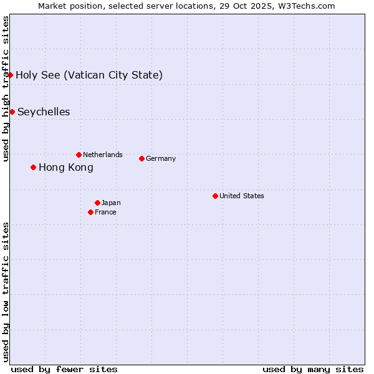
Task: Click the 'United States' text label
Action: (x=242, y=196)
